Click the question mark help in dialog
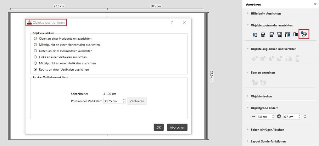319x146 pixels. (x=172, y=23)
